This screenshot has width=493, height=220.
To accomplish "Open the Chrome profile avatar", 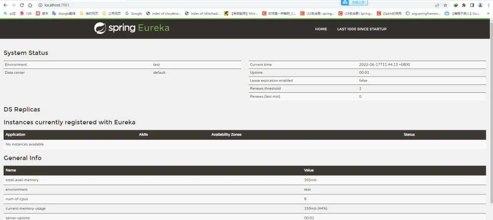I will coord(480,5).
